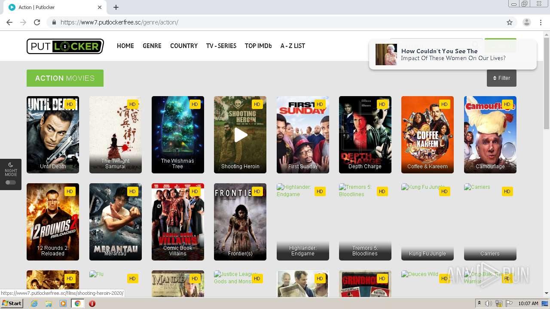Open Tremors 5: Bloodlines title link

click(365, 251)
